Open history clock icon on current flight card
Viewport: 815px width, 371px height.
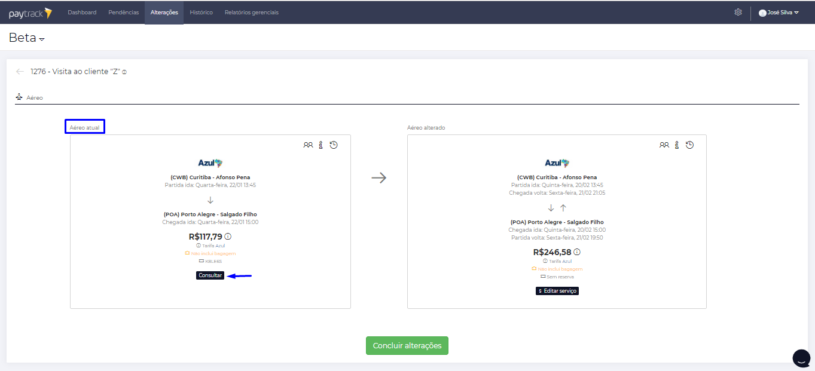[334, 145]
